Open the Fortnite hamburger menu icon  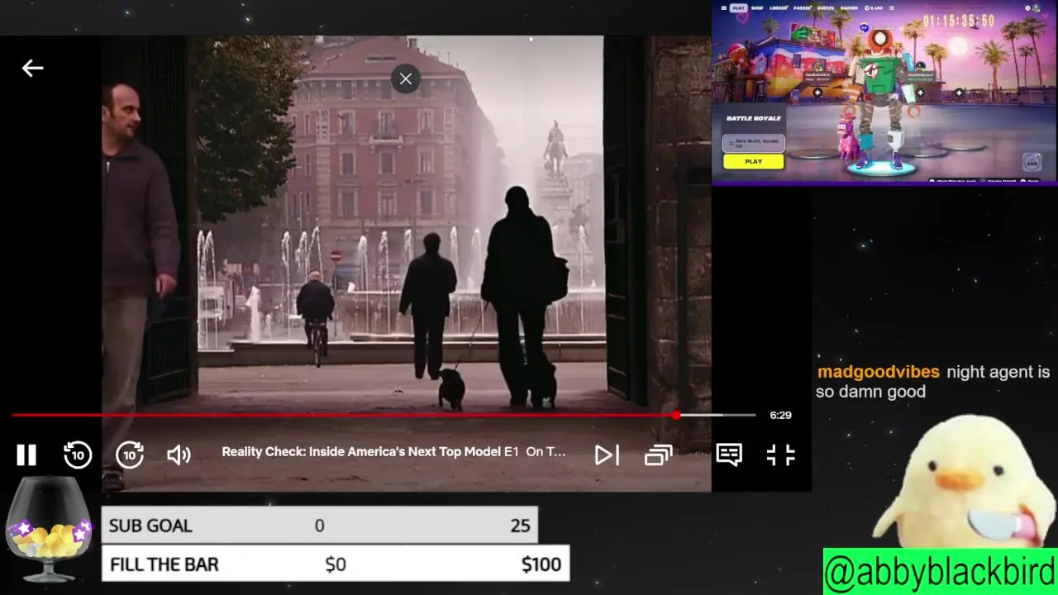724,8
